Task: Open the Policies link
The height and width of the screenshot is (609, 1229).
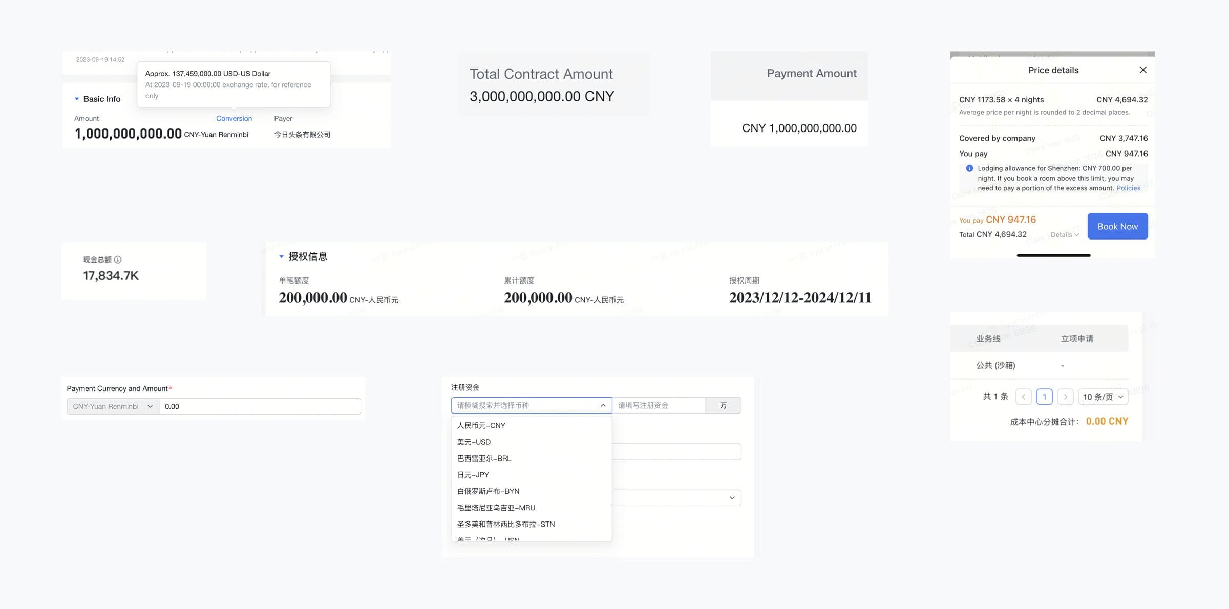Action: tap(1128, 188)
